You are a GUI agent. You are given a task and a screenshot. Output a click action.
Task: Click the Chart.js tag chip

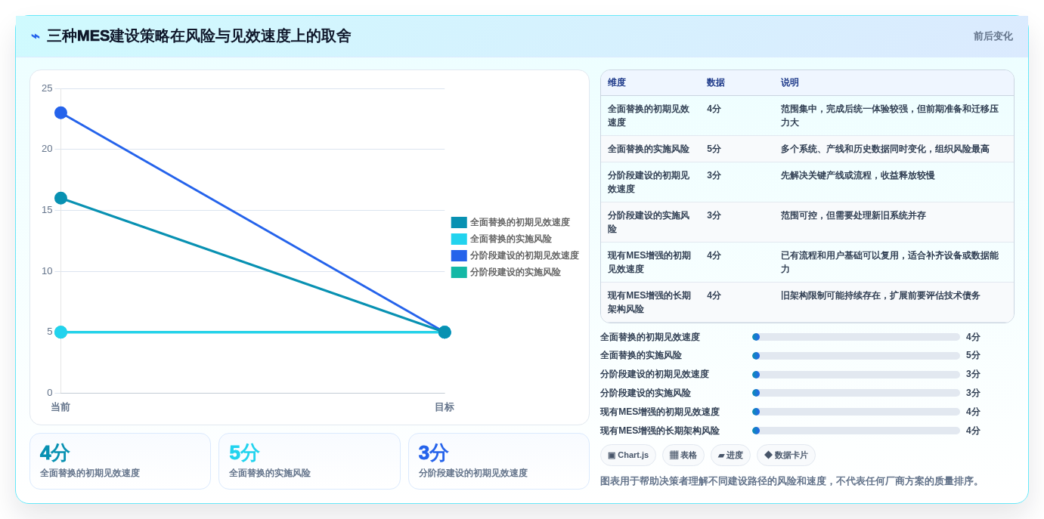tap(628, 455)
